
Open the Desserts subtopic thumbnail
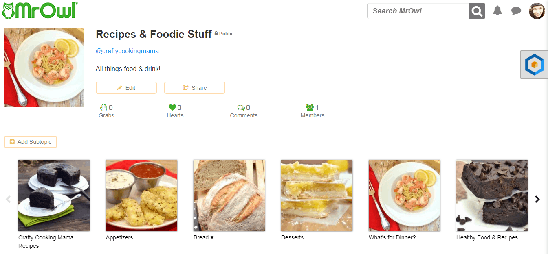click(317, 195)
